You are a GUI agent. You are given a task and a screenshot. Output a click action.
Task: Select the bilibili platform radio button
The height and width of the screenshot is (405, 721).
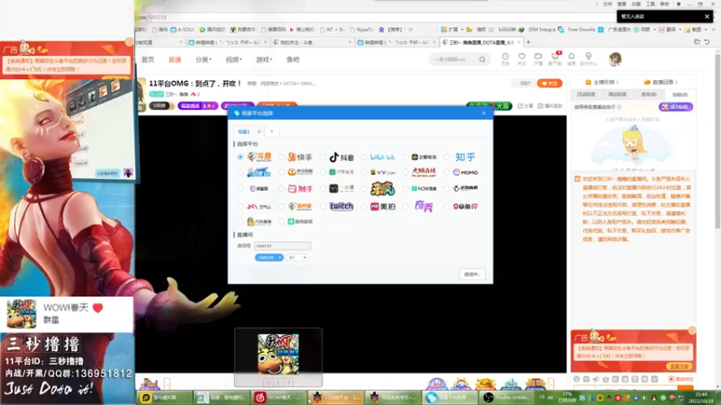coord(364,157)
